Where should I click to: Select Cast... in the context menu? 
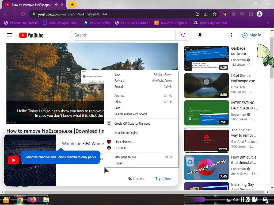141,108
